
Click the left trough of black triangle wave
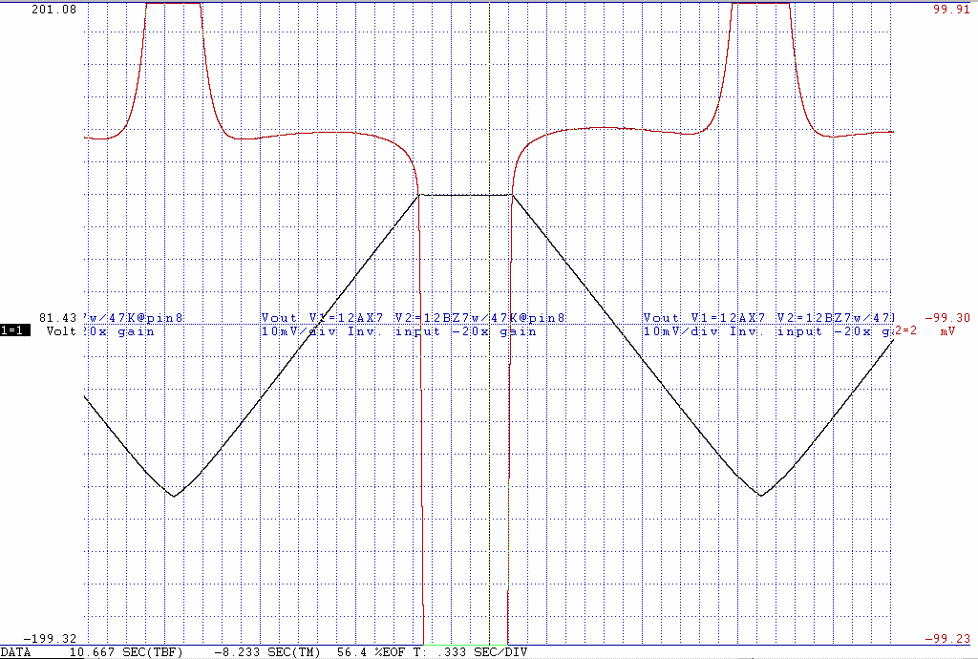(174, 496)
